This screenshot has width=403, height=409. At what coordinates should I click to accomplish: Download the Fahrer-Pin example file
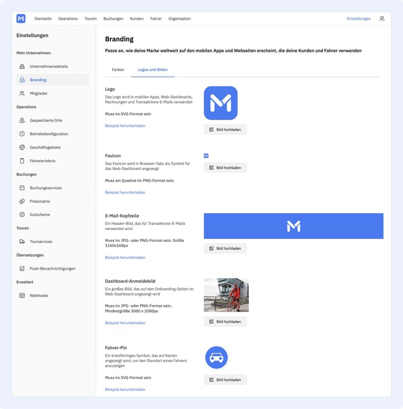click(x=125, y=389)
